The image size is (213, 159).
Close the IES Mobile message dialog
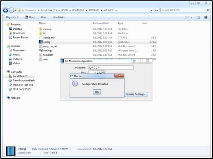pos(119,76)
